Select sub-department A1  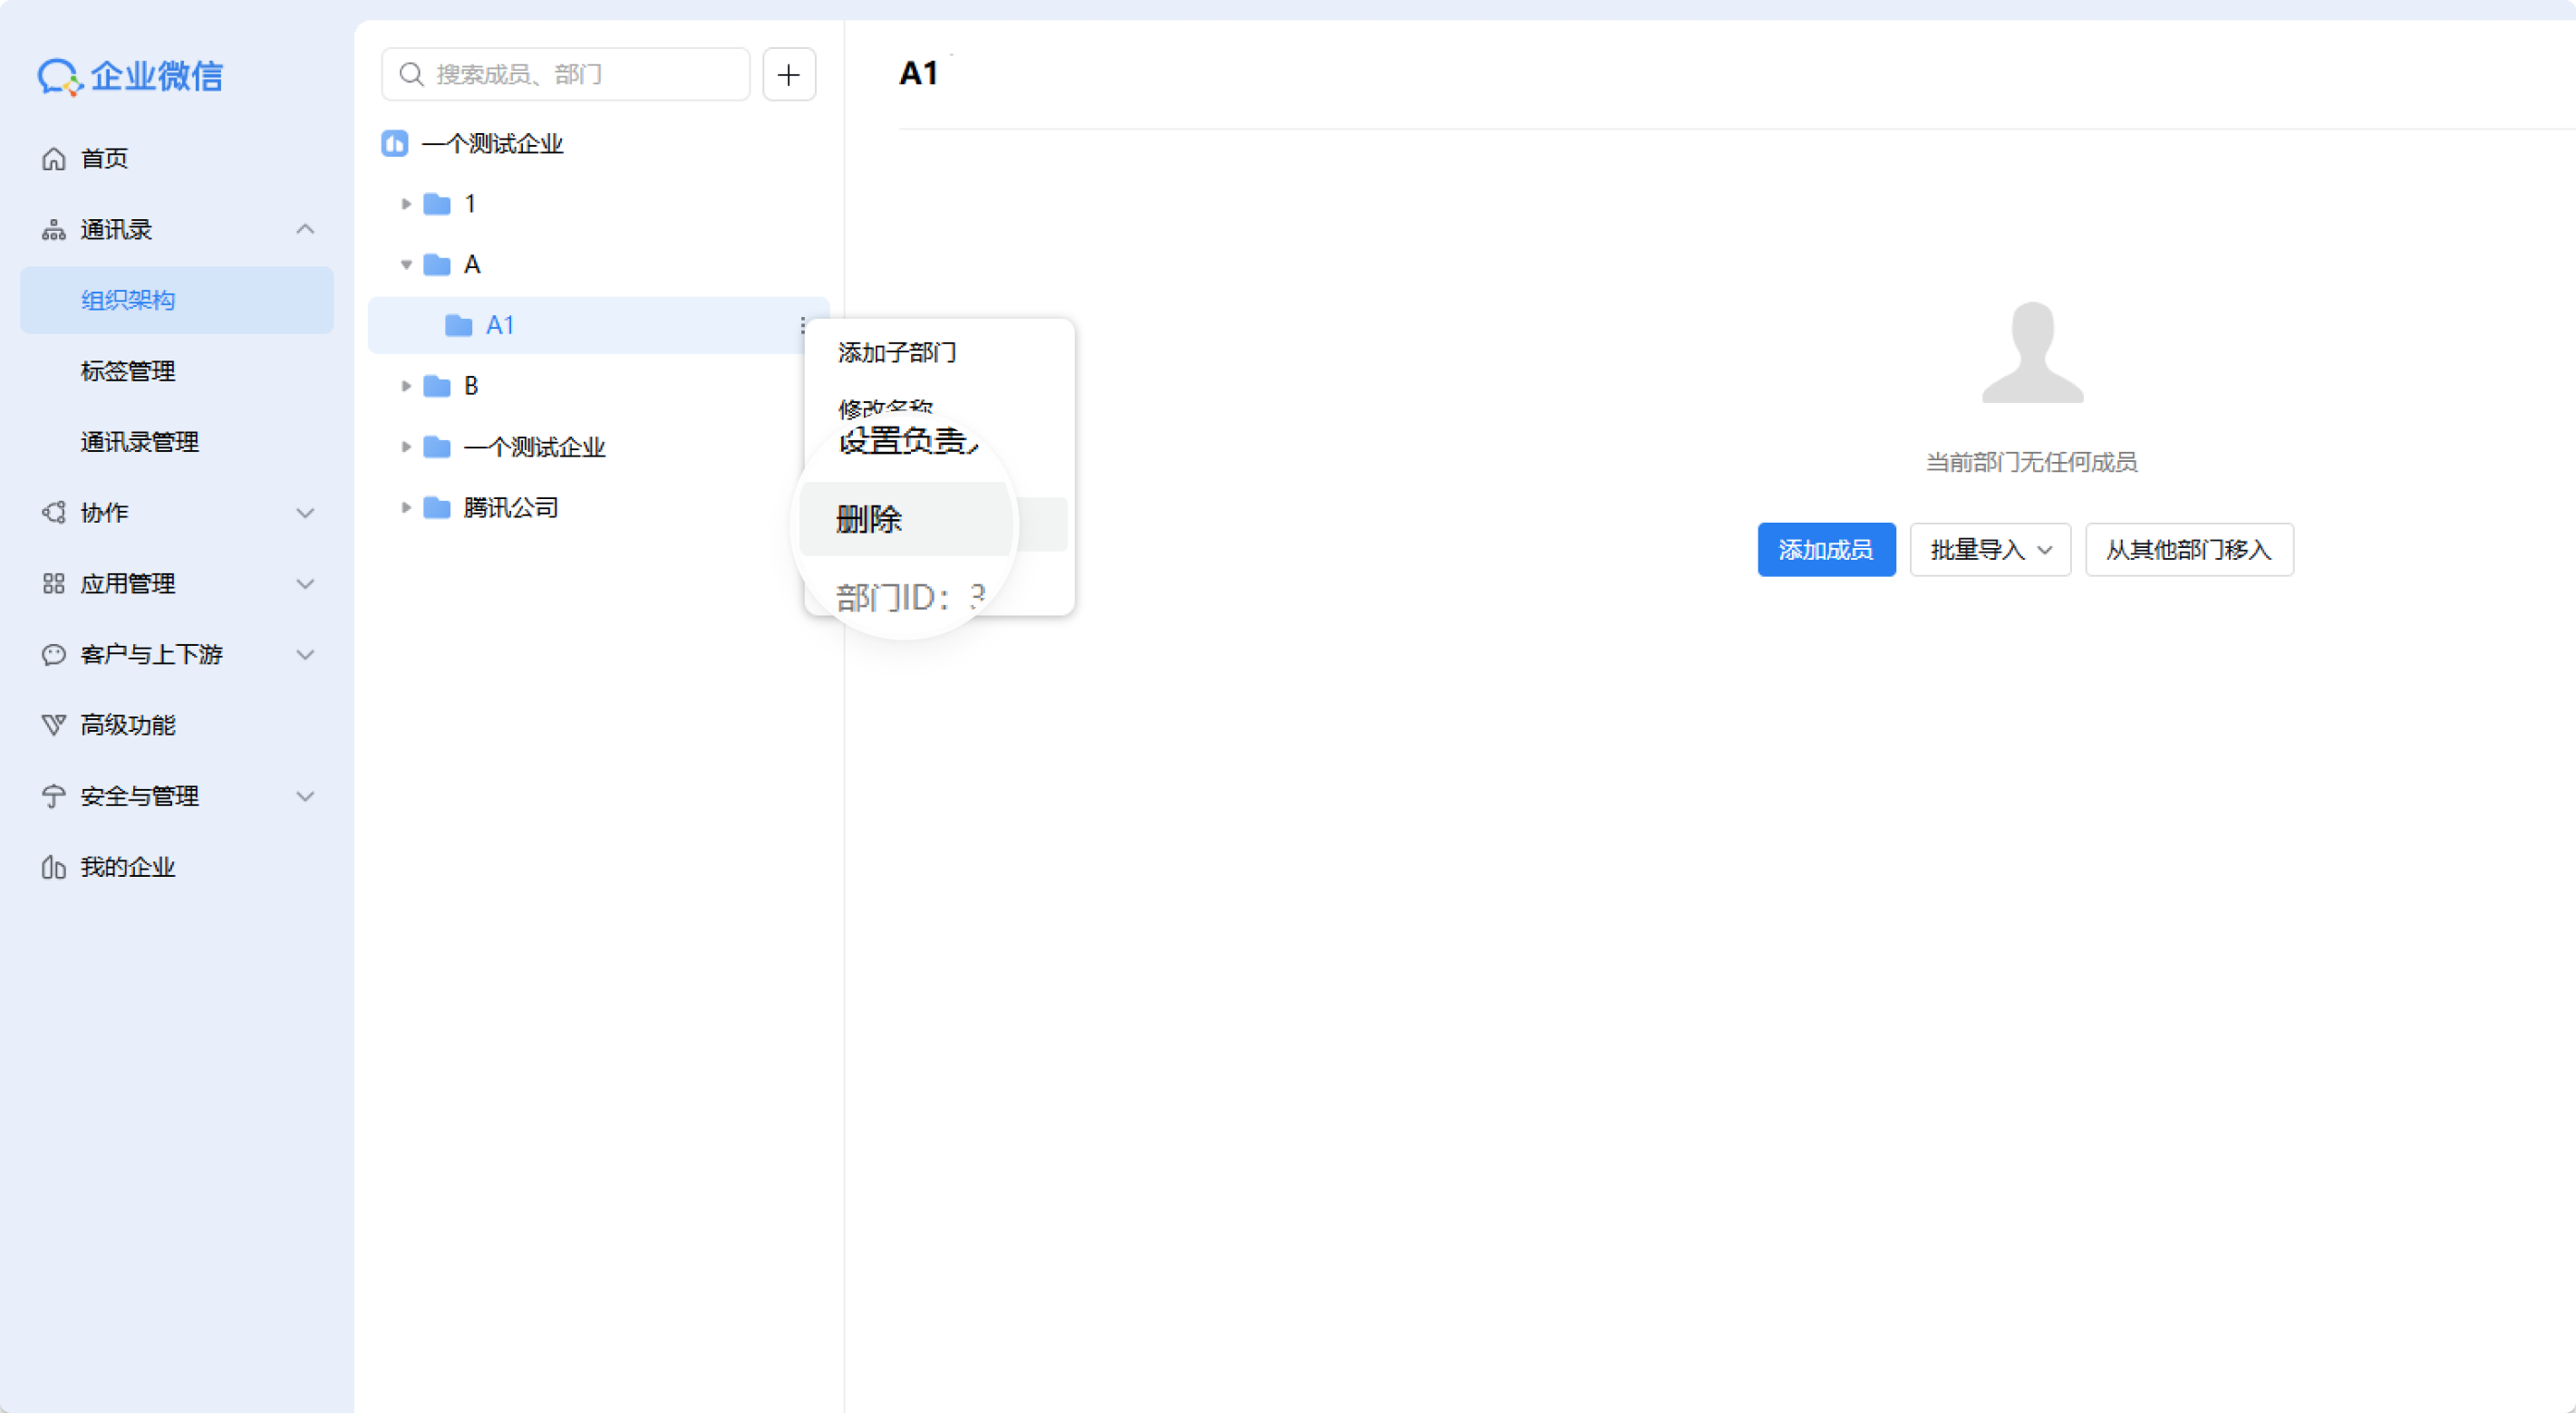598,326
